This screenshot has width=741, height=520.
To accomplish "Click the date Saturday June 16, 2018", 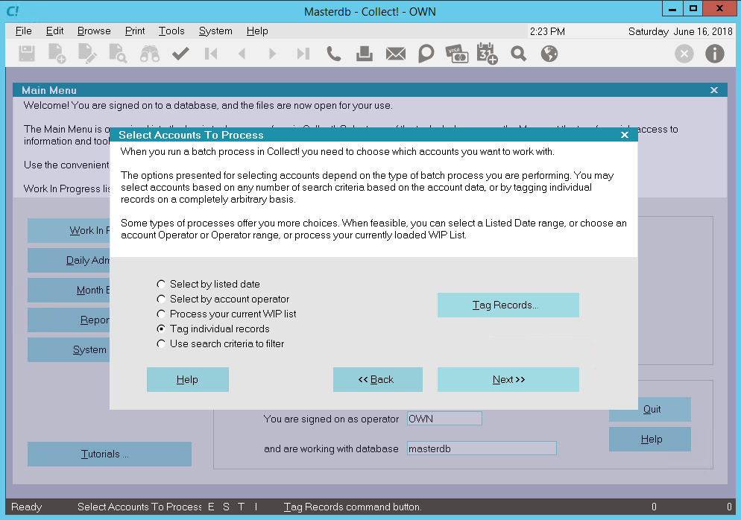I will click(x=680, y=31).
